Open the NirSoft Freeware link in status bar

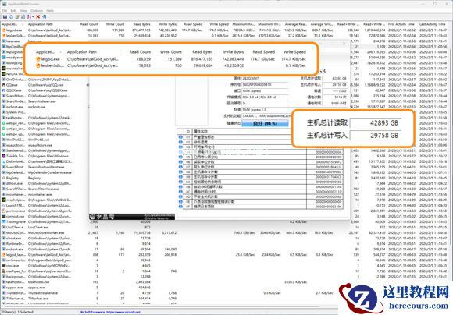pos(110,312)
